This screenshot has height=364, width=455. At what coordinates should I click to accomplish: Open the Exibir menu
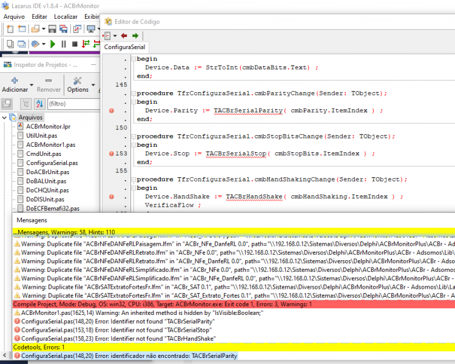(92, 16)
